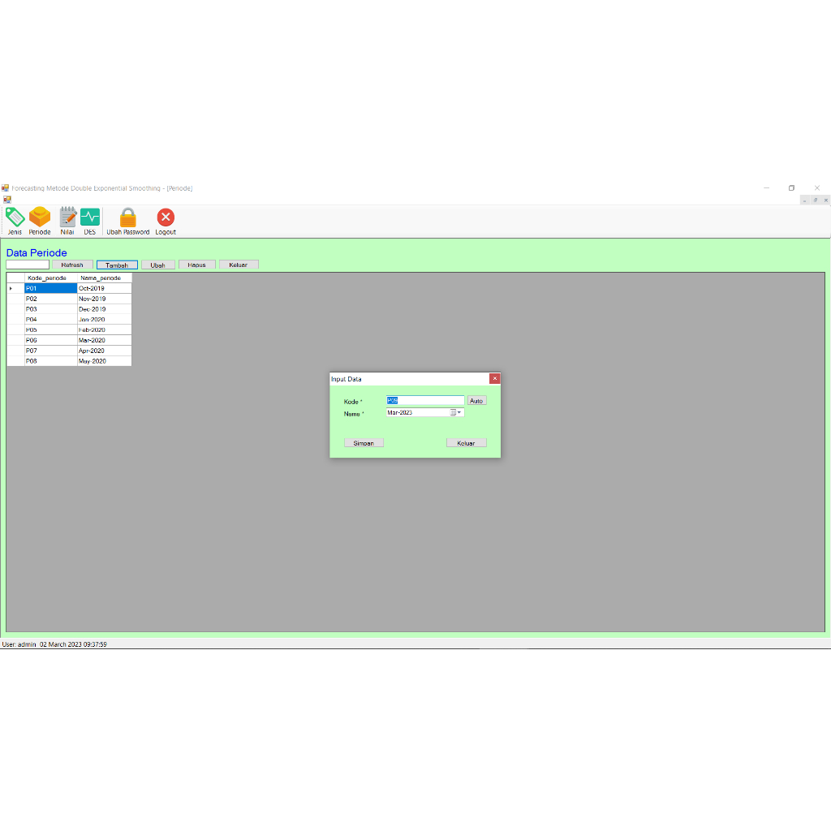Click the Mar-2020 cell
Viewport: 831px width, 831px height.
pyautogui.click(x=104, y=340)
